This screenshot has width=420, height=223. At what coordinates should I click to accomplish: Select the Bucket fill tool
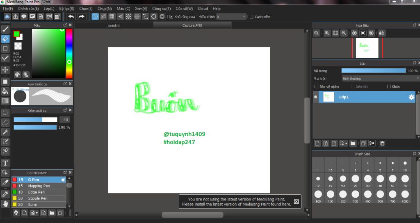point(5,91)
